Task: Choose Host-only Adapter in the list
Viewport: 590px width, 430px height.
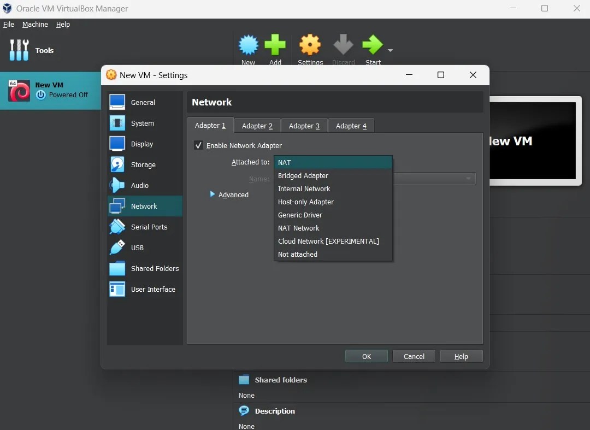Action: tap(306, 202)
